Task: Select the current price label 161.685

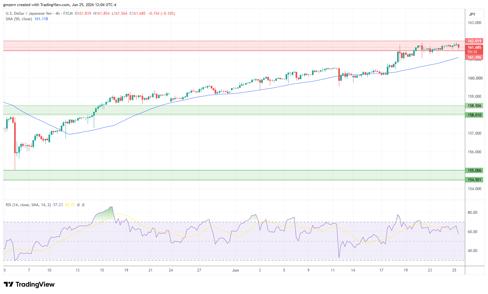Action: pos(475,47)
